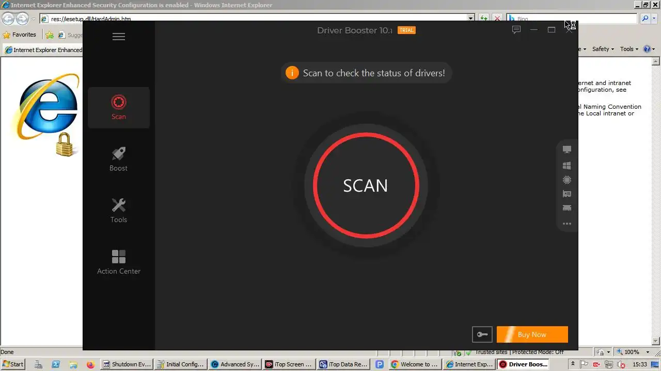Viewport: 661px width, 371px height.
Task: Open the IE Safety menu
Action: pos(603,49)
